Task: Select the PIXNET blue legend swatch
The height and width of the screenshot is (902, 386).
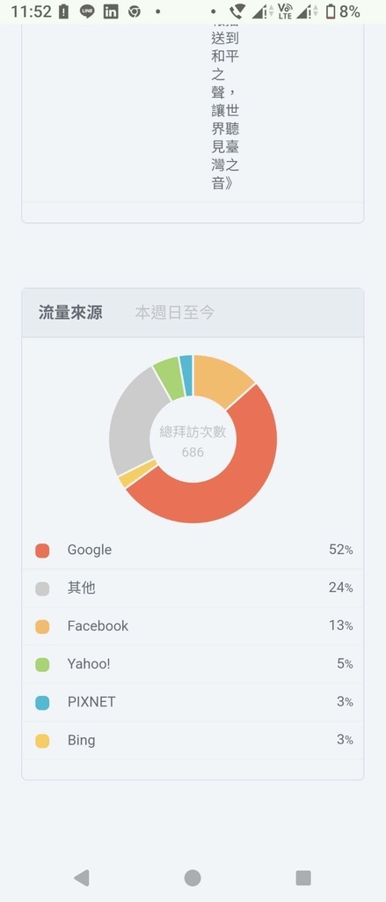Action: pos(42,702)
